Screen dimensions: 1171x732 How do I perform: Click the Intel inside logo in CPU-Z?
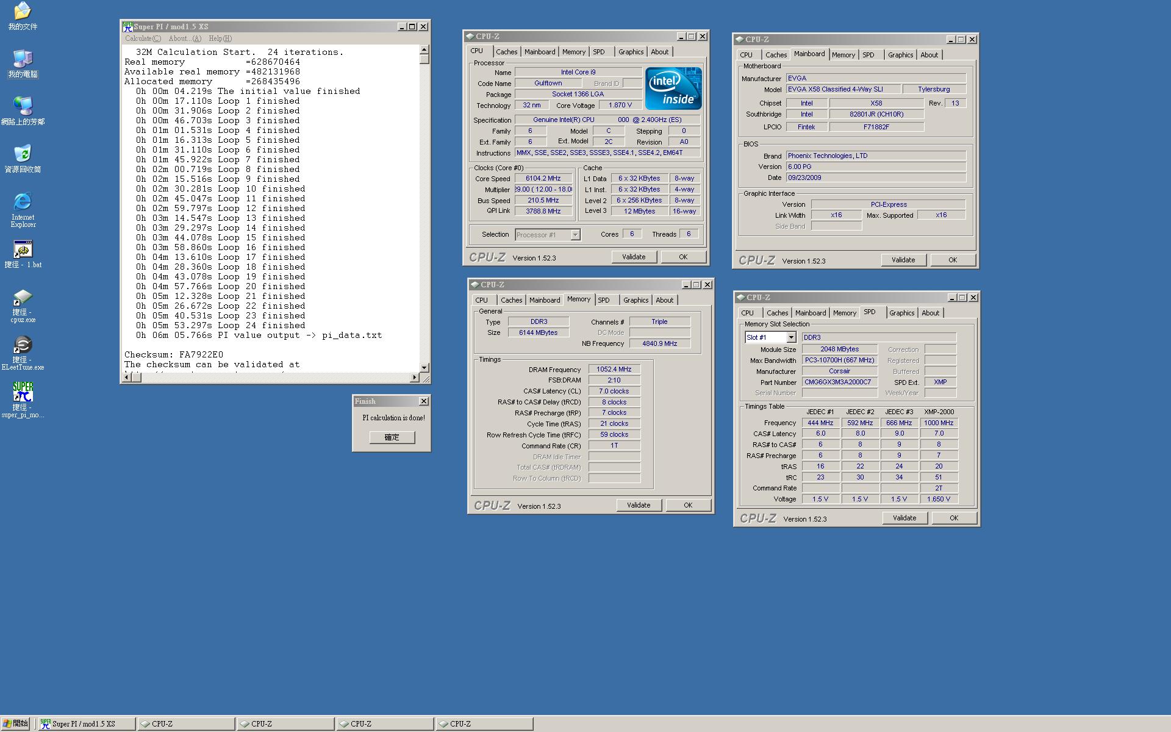(673, 88)
